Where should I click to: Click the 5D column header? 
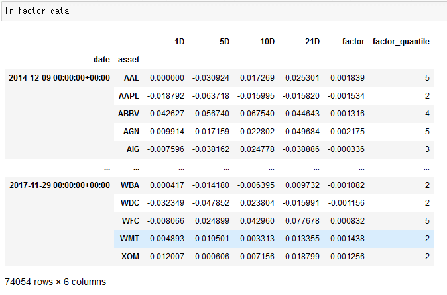(224, 42)
